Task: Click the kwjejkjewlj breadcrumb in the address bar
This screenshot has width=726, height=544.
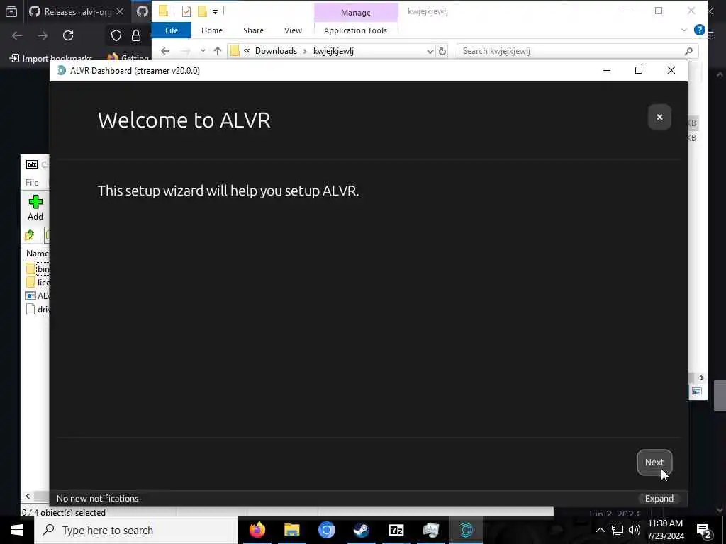Action: click(x=333, y=51)
